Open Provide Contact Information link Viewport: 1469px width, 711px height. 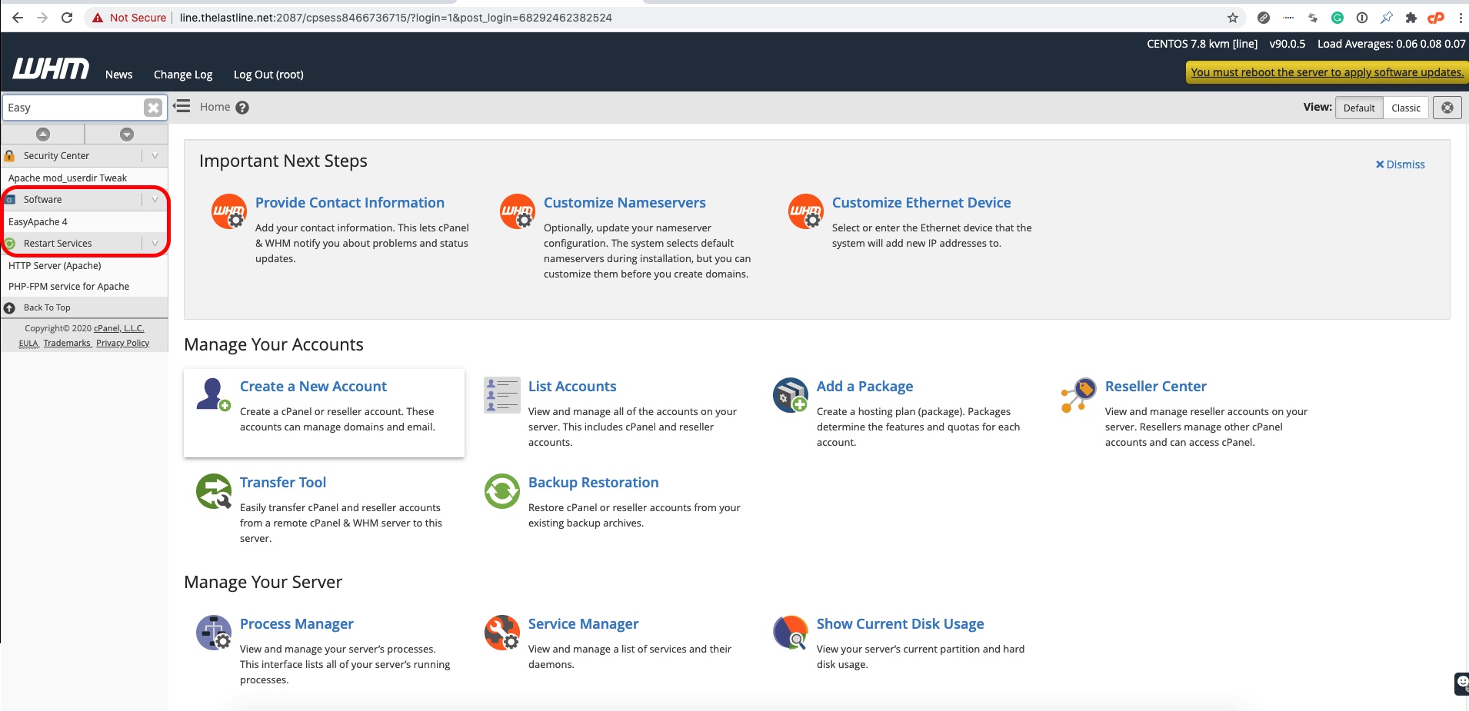point(350,203)
